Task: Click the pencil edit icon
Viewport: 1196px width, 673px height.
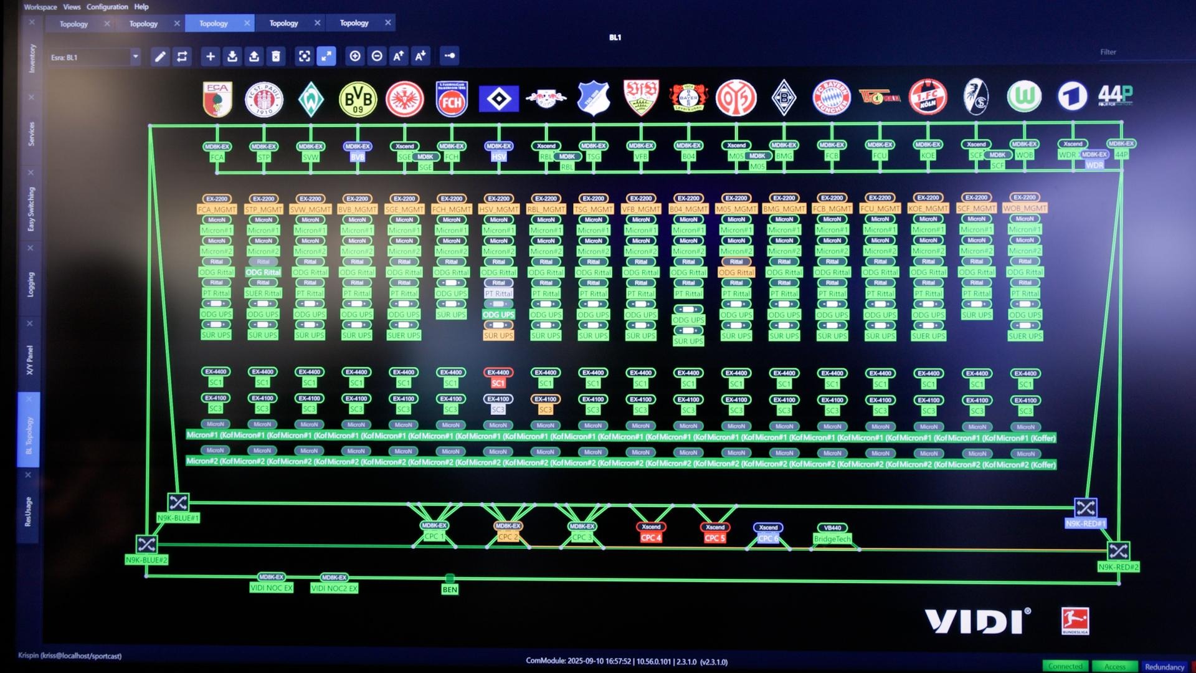Action: click(x=160, y=57)
